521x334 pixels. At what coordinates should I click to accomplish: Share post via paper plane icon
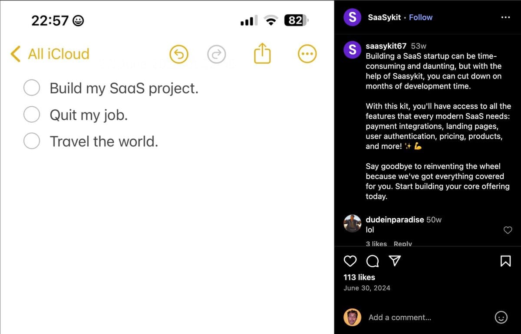pyautogui.click(x=394, y=261)
